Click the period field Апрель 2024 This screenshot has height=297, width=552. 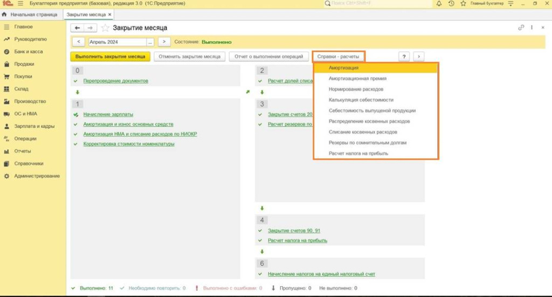click(116, 42)
